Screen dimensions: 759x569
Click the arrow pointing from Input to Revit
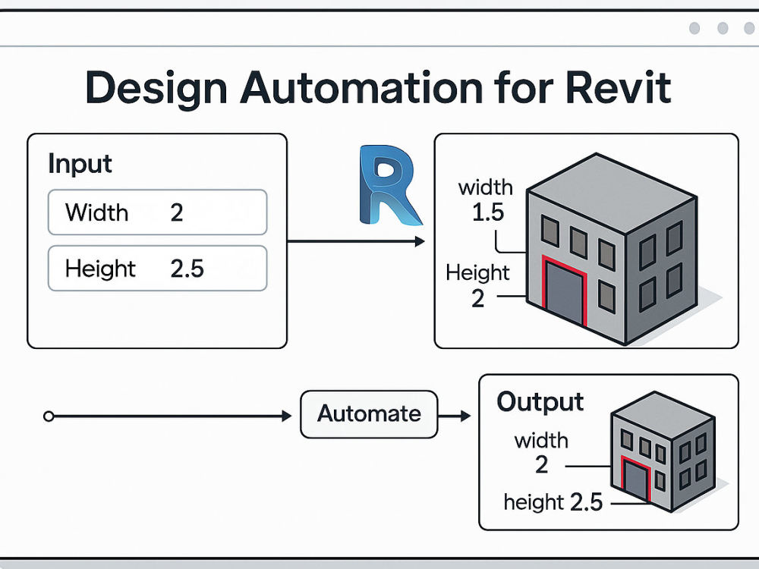357,240
